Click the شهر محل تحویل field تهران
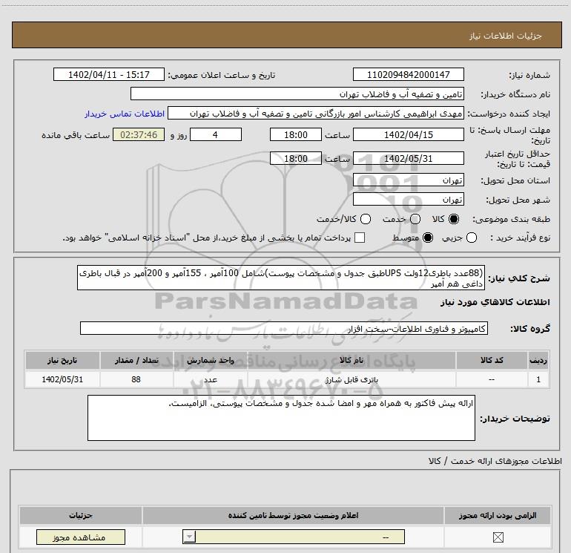Viewport: 571px width, 553px height. click(408, 199)
